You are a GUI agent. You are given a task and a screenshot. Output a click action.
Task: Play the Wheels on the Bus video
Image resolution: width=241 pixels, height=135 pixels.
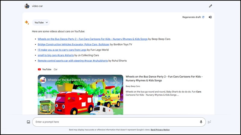point(80,99)
